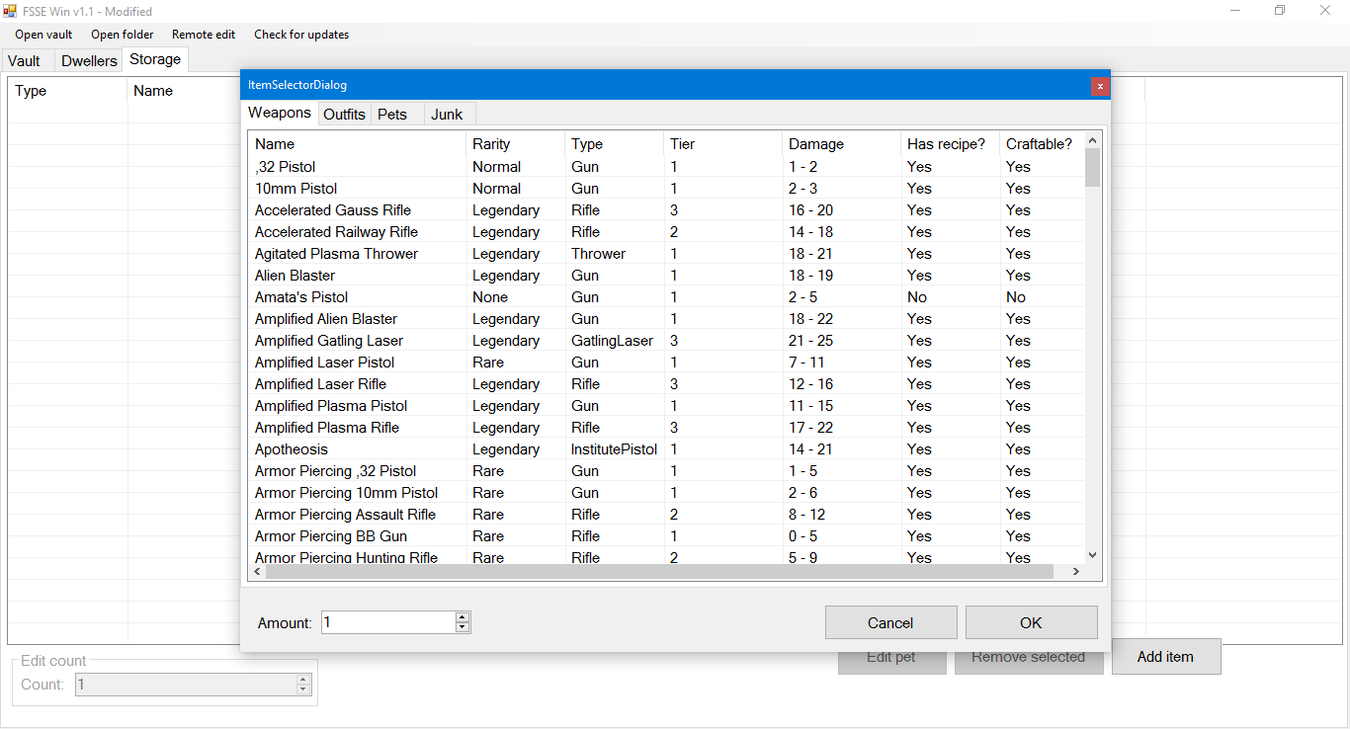Click the FSSE Win application icon in title bar
This screenshot has height=729, width=1350.
[11, 11]
